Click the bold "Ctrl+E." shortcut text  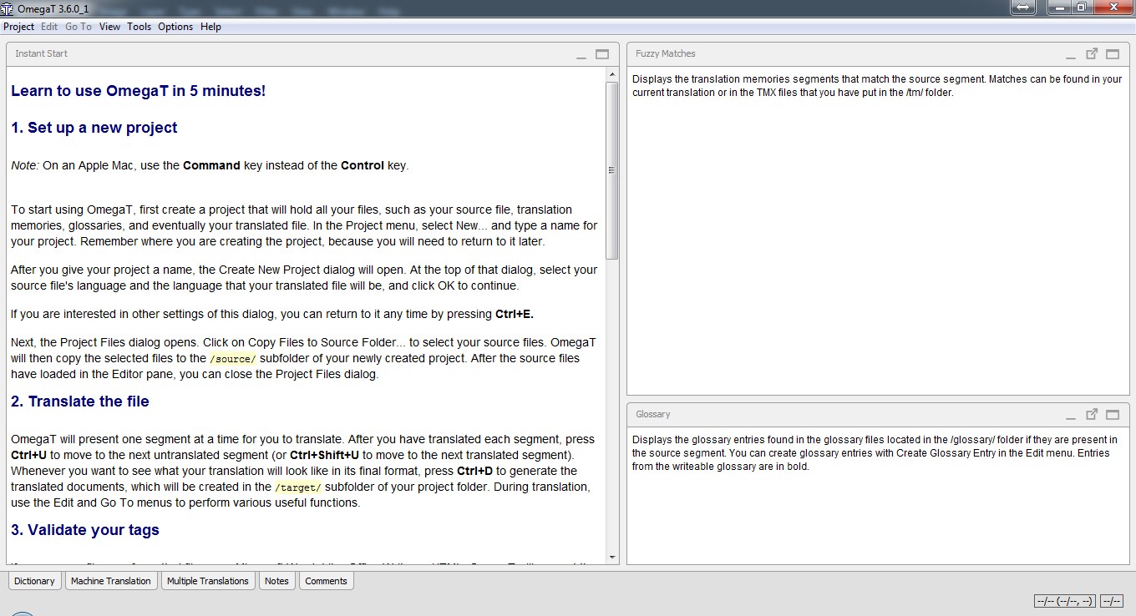pos(515,315)
